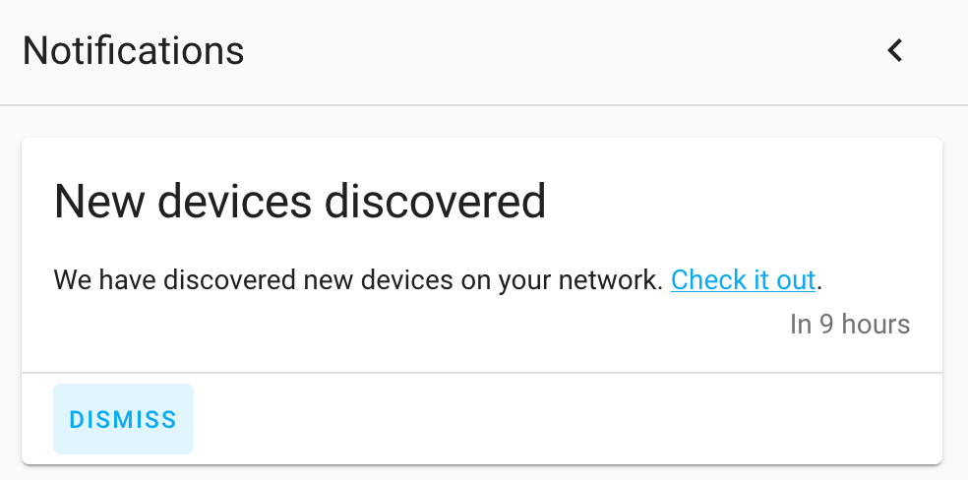Viewport: 968px width, 480px height.
Task: Click the We have discovered sentence
Action: pyautogui.click(x=359, y=280)
